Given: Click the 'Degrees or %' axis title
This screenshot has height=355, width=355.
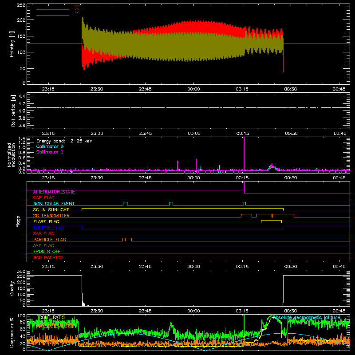Looking at the screenshot, I should [x=12, y=333].
